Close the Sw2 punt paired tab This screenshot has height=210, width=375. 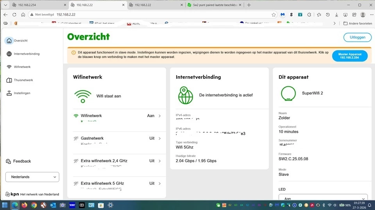pyautogui.click(x=240, y=5)
